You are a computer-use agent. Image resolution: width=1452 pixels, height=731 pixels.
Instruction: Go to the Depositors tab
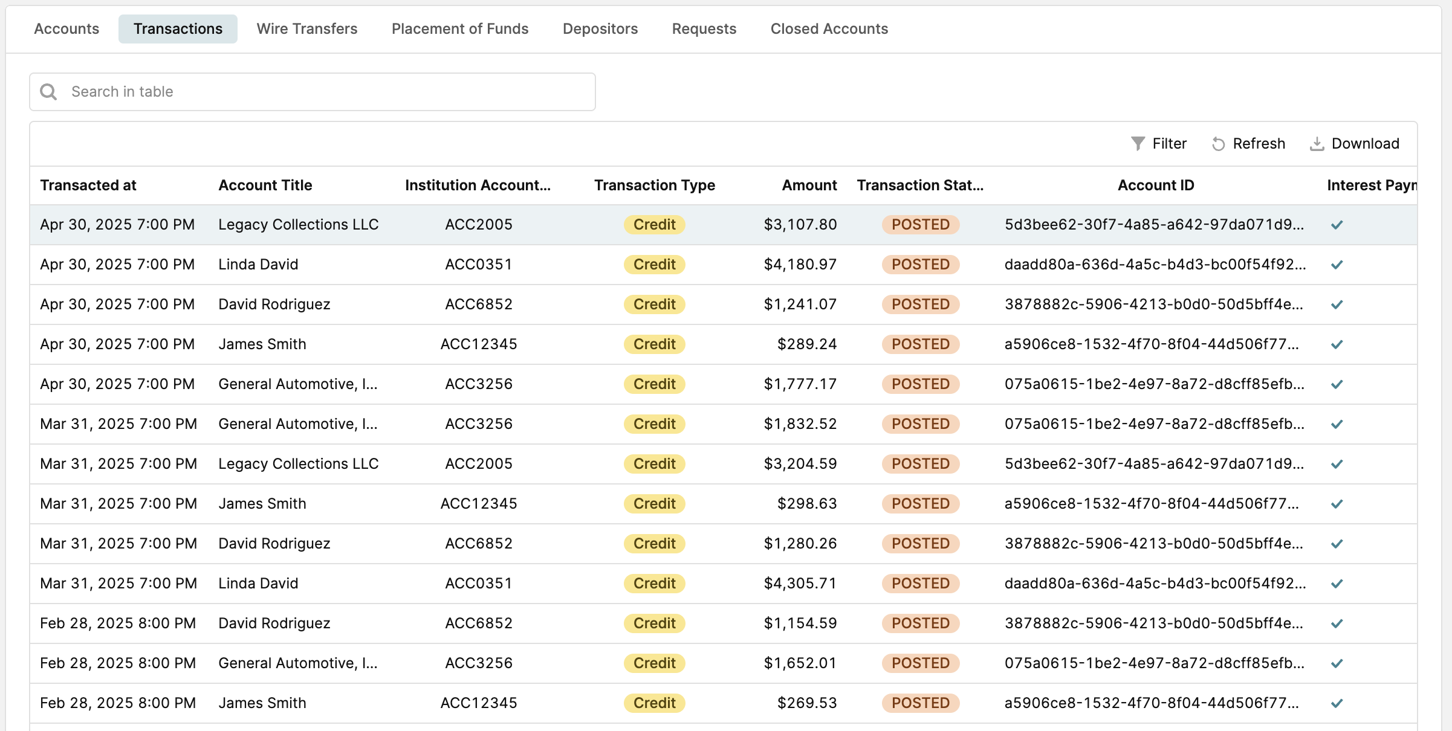tap(600, 29)
